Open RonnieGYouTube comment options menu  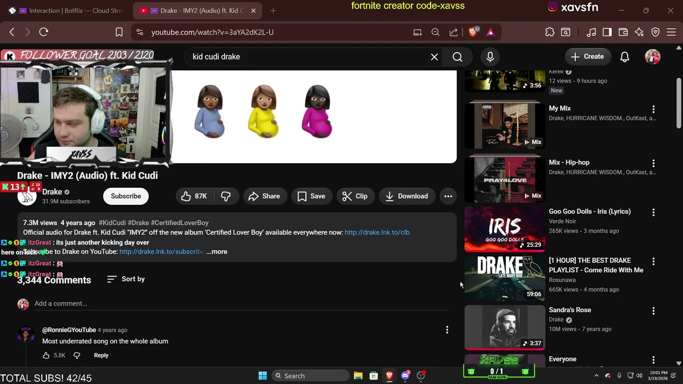pos(447,330)
